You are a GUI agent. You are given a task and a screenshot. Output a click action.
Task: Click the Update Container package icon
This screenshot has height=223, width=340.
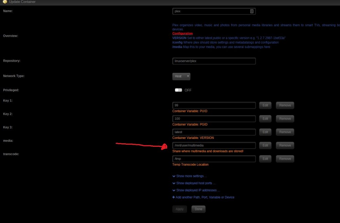(5, 2)
